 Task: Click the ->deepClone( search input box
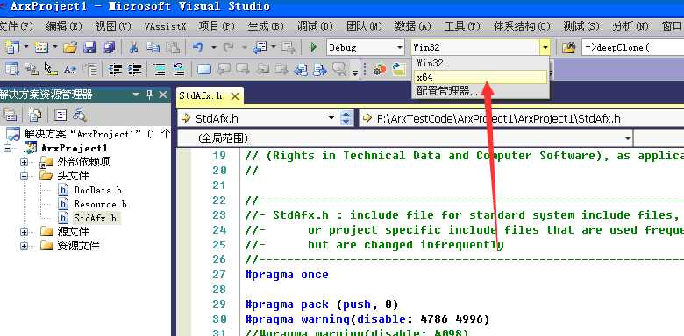[632, 47]
